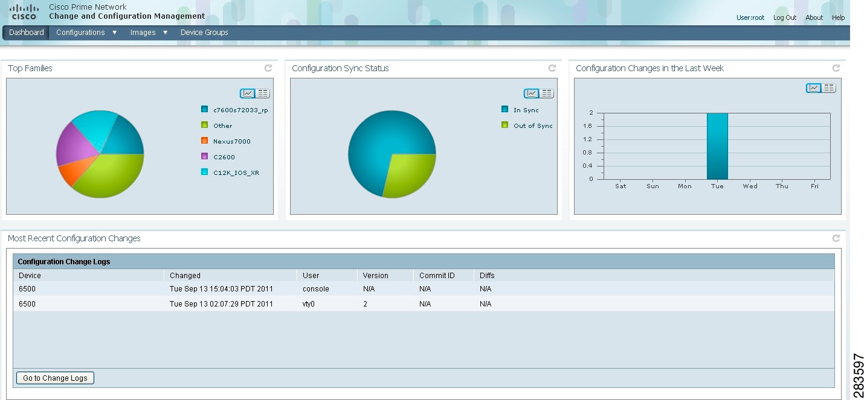The image size is (867, 400).
Task: Open the Device Groups menu
Action: point(204,32)
